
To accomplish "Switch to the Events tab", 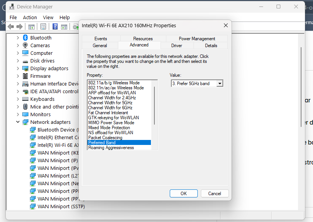I will [101, 39].
